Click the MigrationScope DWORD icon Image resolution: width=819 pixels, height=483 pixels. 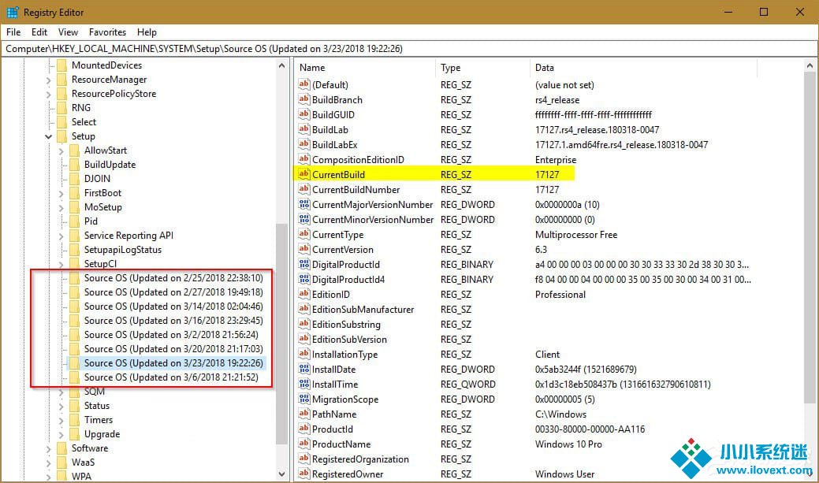[x=304, y=399]
